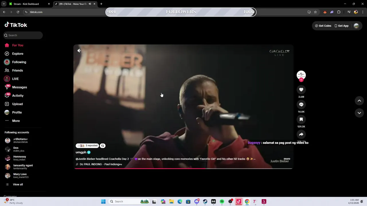Open the video comments bubble
The image size is (367, 206).
coord(301,104)
